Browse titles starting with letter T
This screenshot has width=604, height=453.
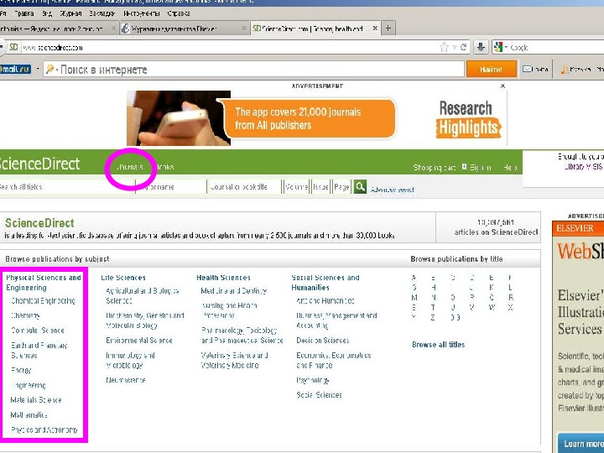433,307
